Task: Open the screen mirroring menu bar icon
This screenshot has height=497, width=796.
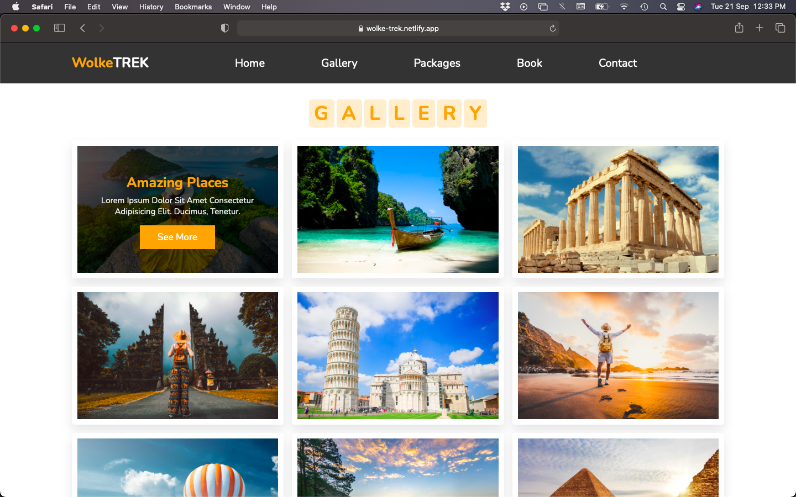Action: point(543,7)
